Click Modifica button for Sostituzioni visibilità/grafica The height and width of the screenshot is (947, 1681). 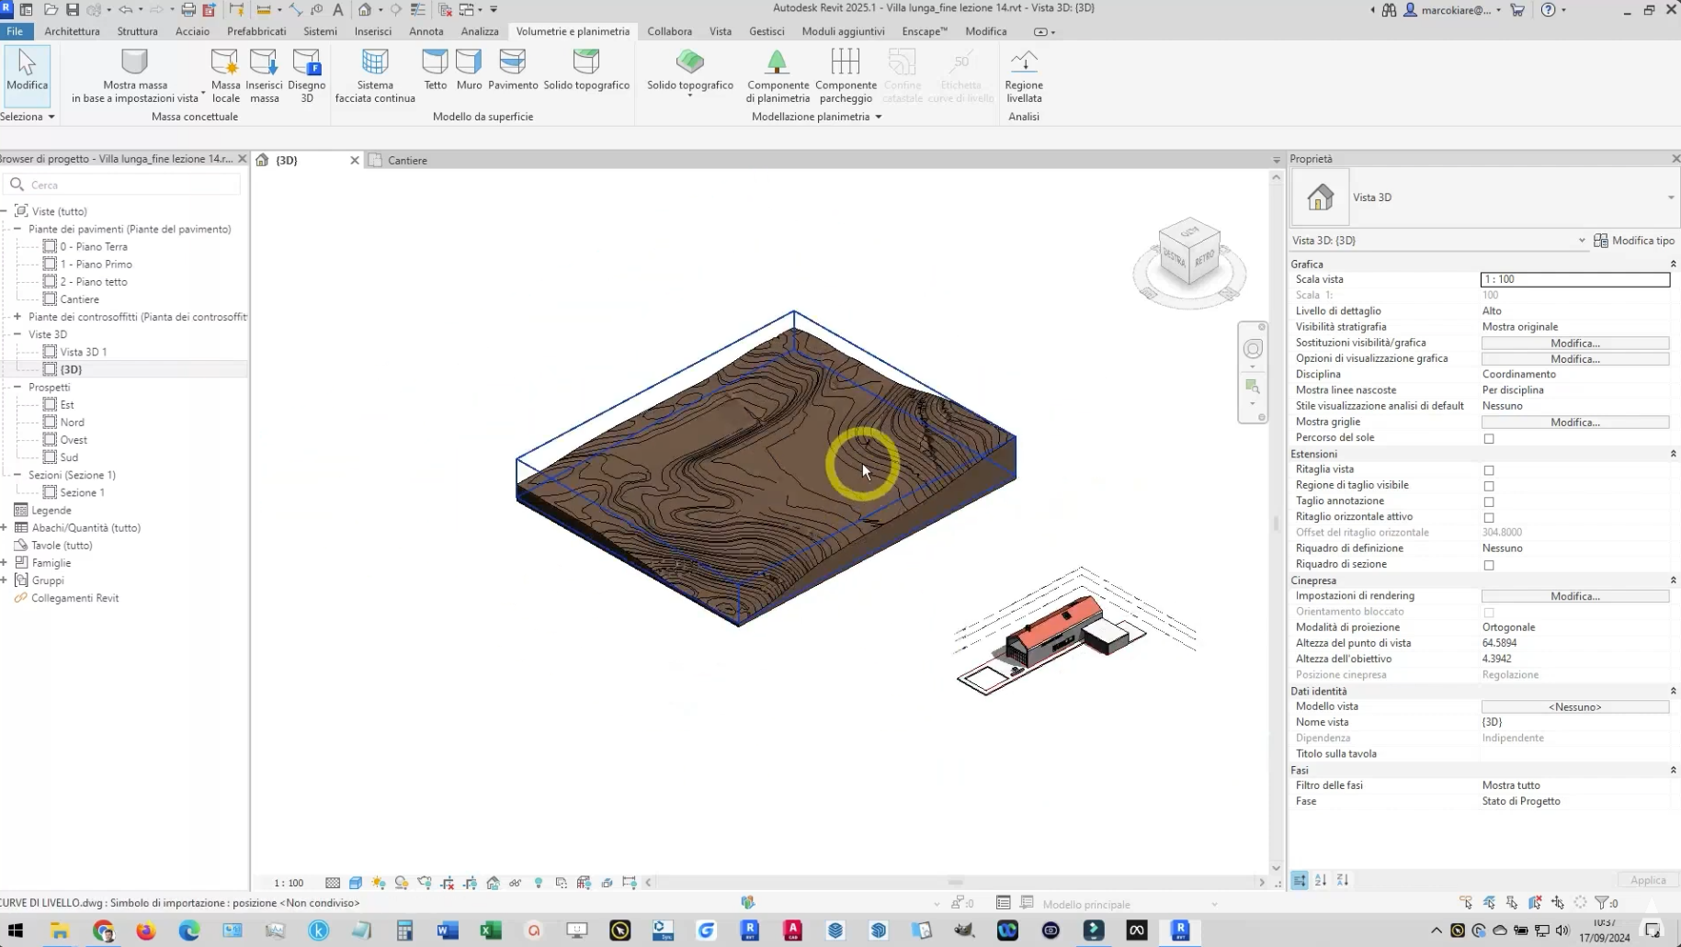(x=1574, y=344)
